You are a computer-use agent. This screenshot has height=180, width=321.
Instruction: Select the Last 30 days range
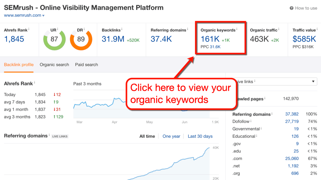(200, 136)
